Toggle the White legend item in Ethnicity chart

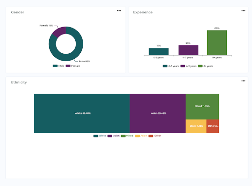[99, 136]
